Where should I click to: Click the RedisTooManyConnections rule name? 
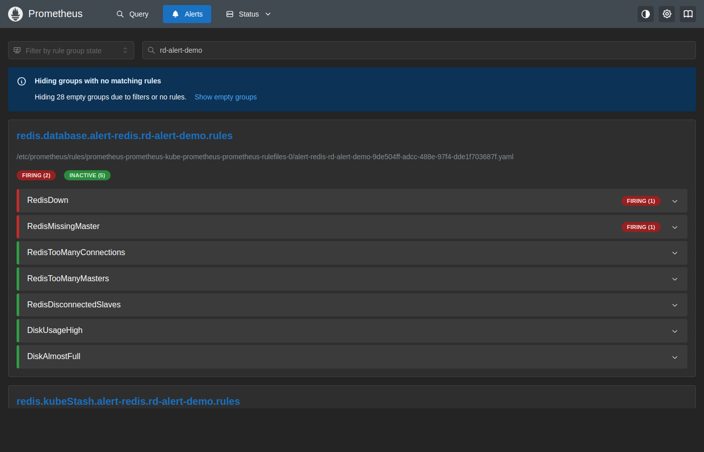coord(76,253)
